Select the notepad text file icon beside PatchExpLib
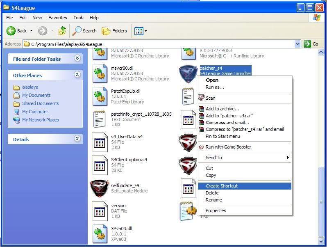This screenshot has width=327, height=247. click(188, 96)
